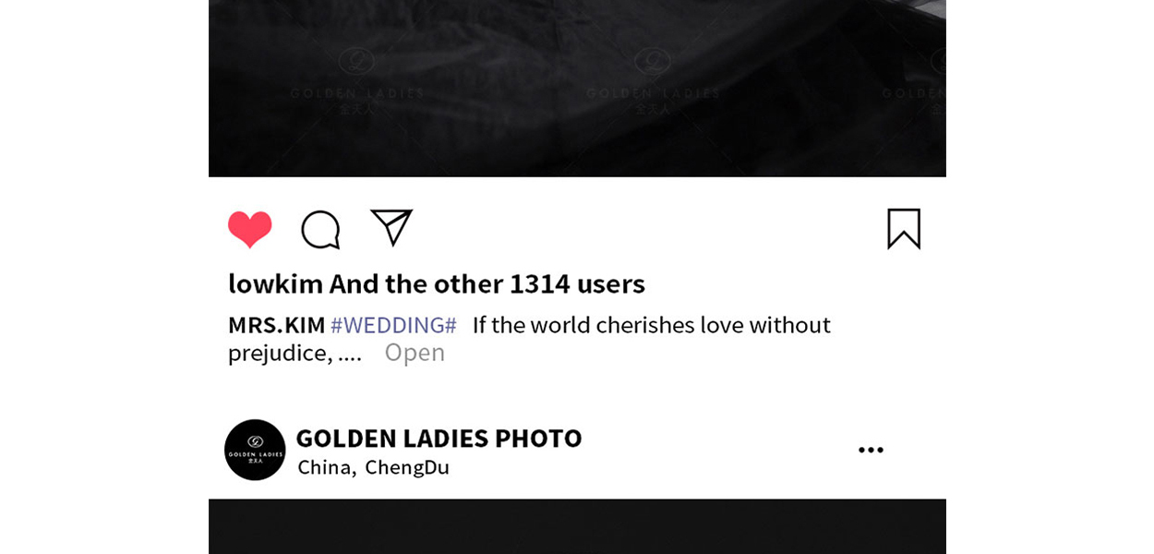Screen dimensions: 1154x554
Task: Click the truncated "prejudice, ...." caption line
Action: pyautogui.click(x=295, y=353)
